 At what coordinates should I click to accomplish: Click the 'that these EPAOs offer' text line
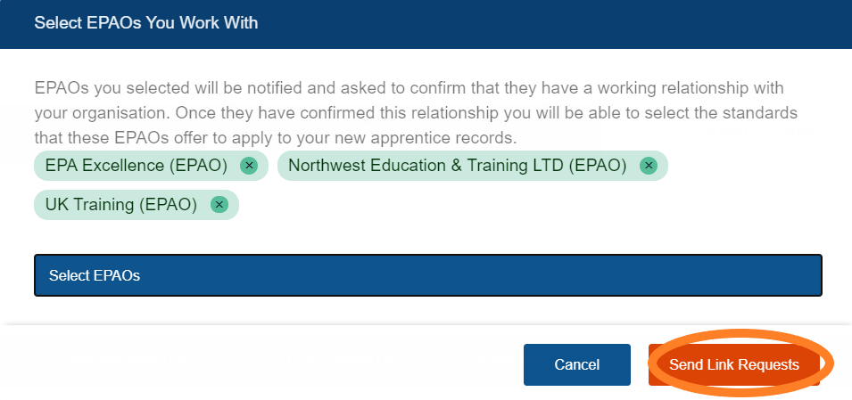point(276,139)
